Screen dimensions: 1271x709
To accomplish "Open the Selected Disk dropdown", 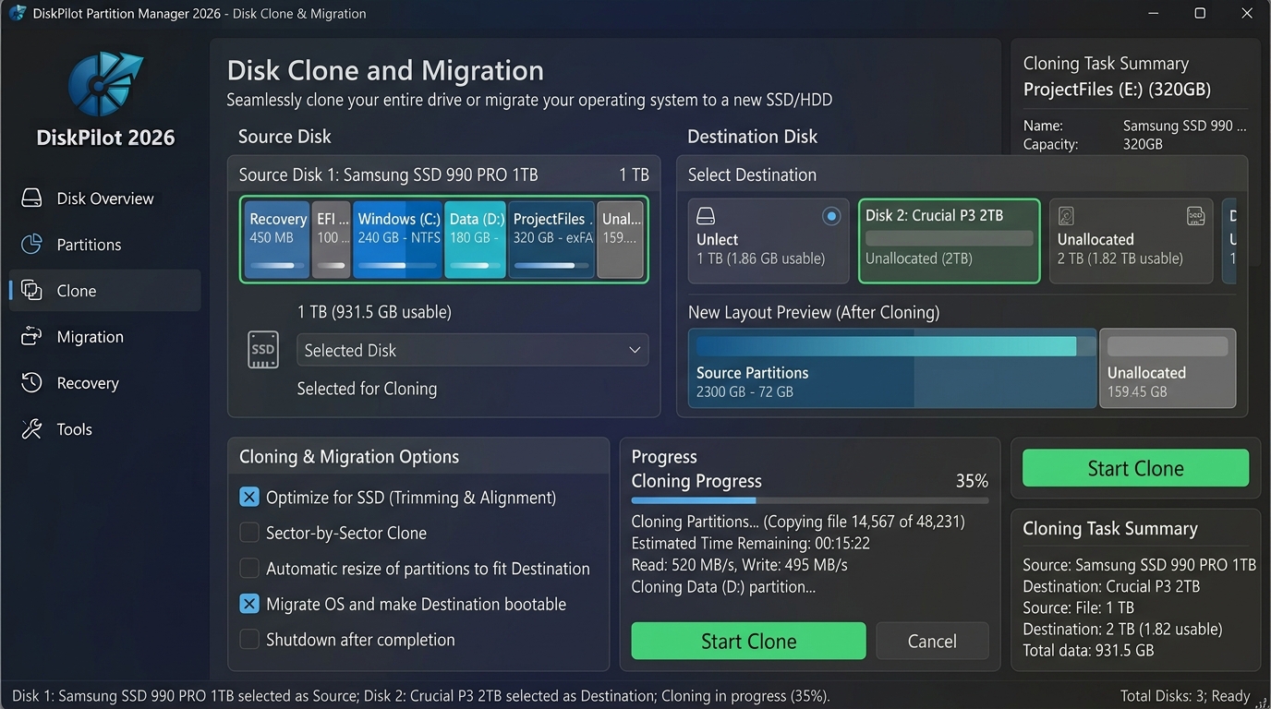I will [x=473, y=350].
